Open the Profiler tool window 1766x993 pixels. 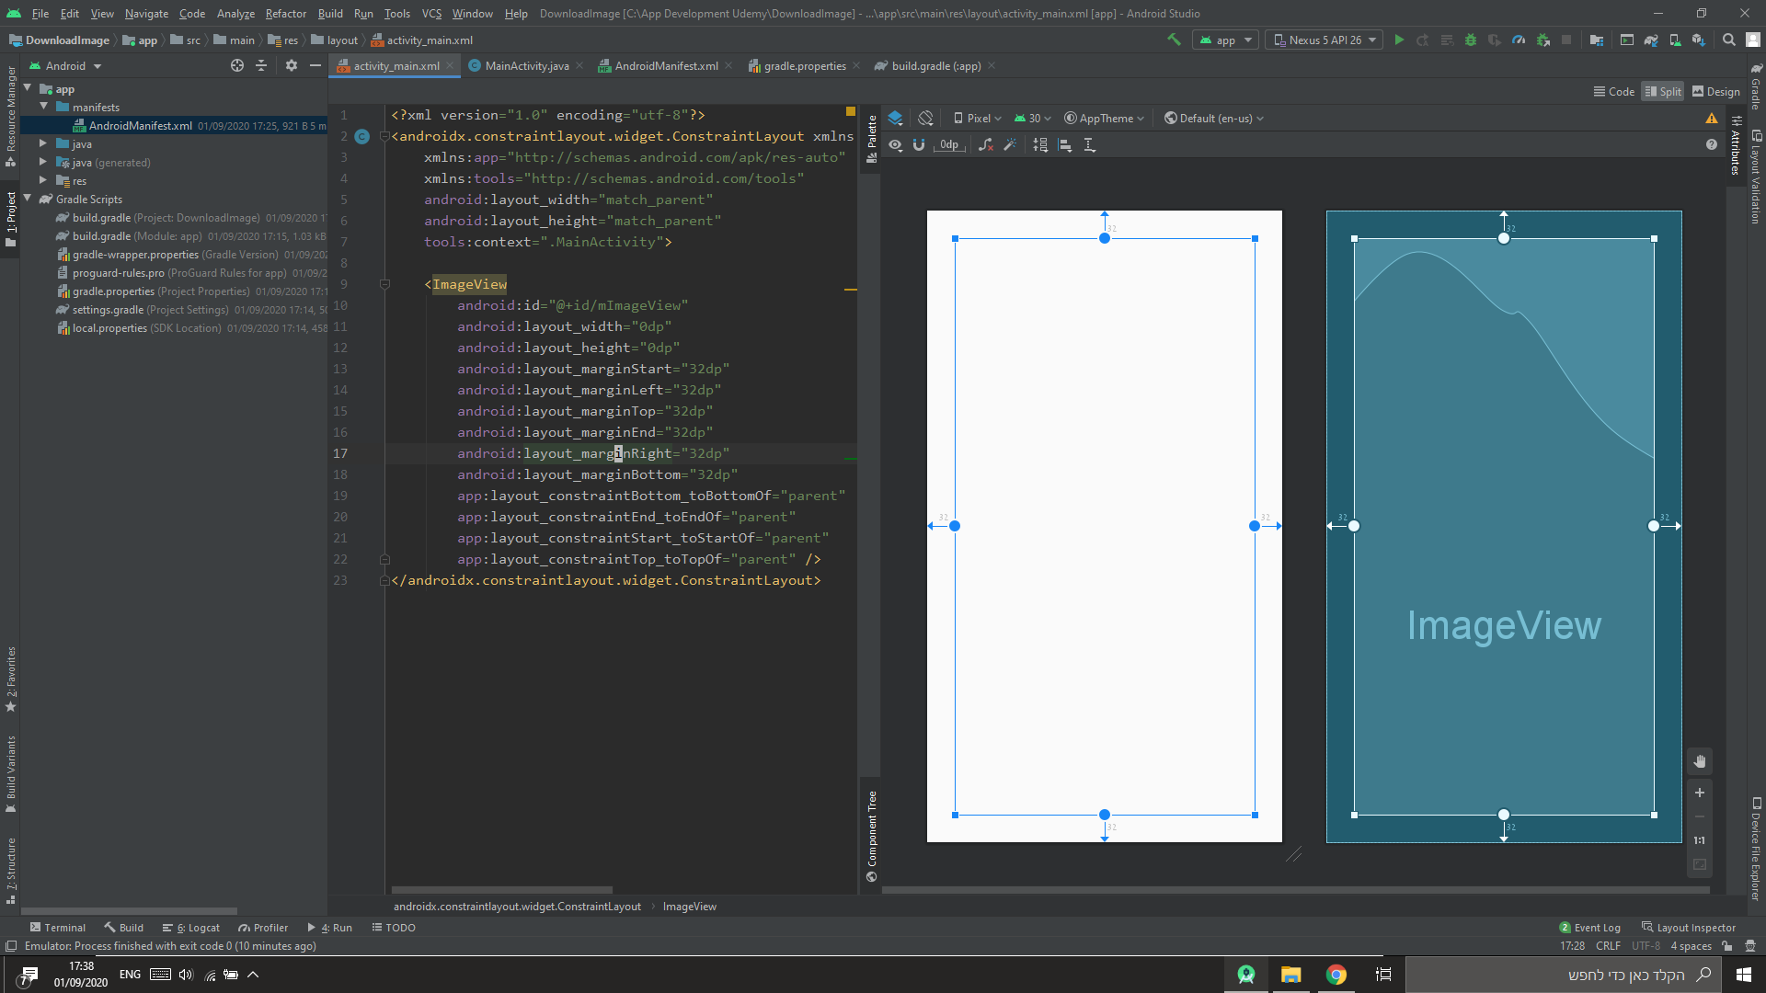point(263,928)
